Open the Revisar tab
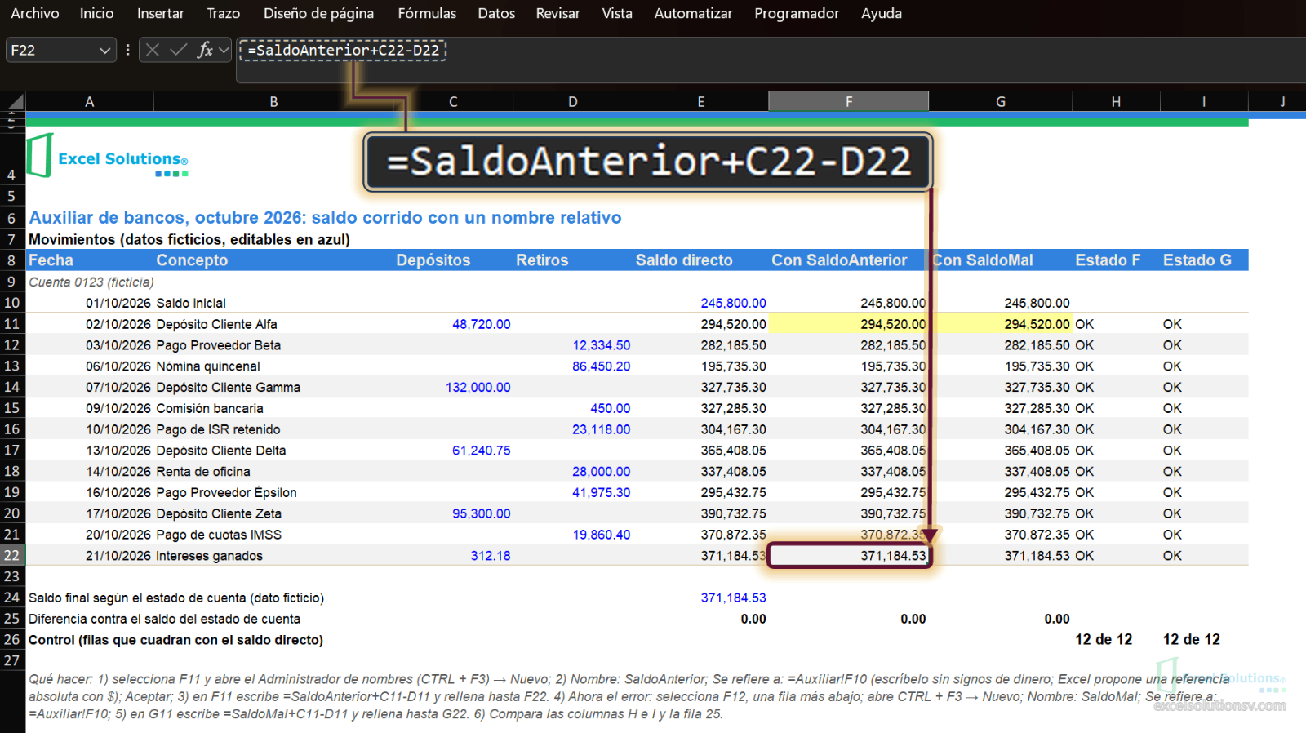The image size is (1306, 733). tap(557, 13)
